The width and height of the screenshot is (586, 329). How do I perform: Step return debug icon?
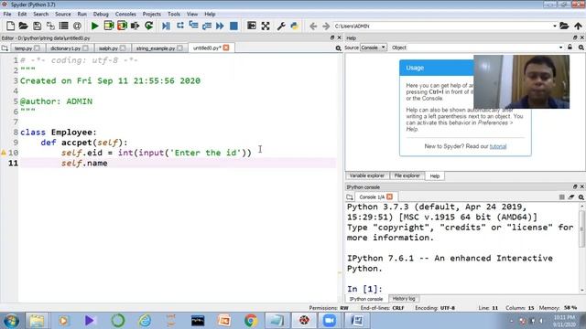[207, 26]
